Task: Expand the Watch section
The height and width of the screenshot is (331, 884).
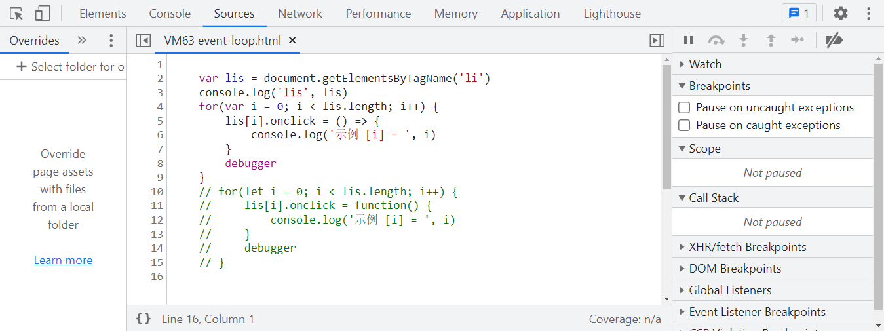Action: [705, 64]
